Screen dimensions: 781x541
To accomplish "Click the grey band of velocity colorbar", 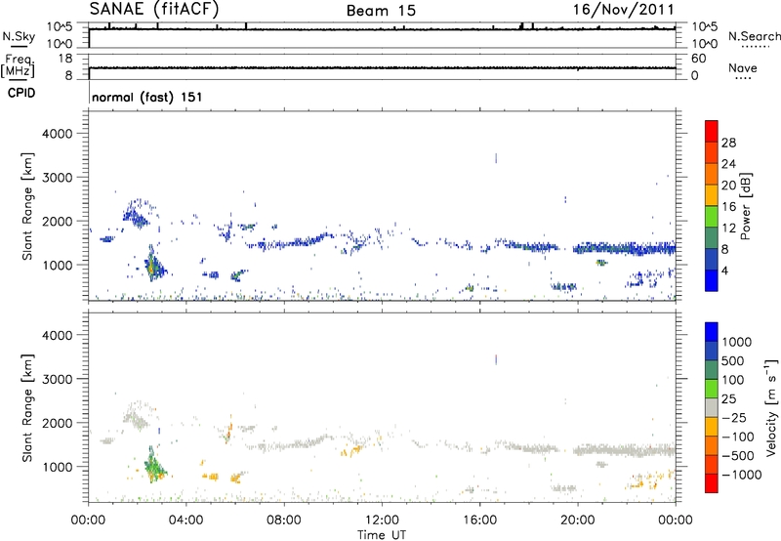I will pyautogui.click(x=712, y=407).
